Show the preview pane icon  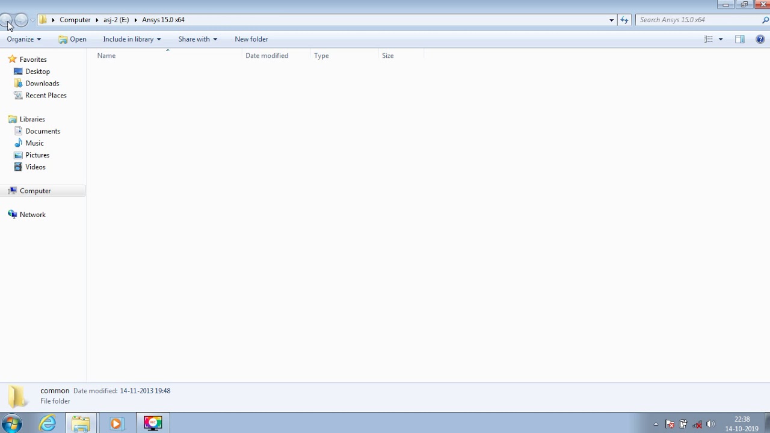(740, 39)
